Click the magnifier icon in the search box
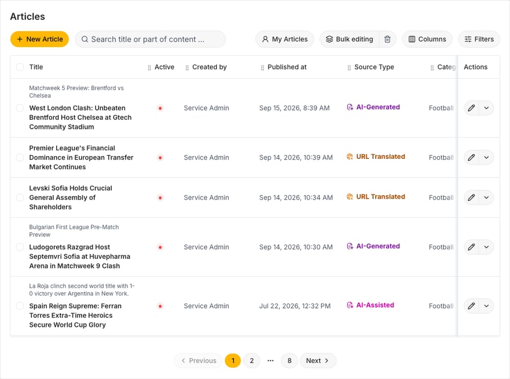The height and width of the screenshot is (379, 510). (x=85, y=39)
